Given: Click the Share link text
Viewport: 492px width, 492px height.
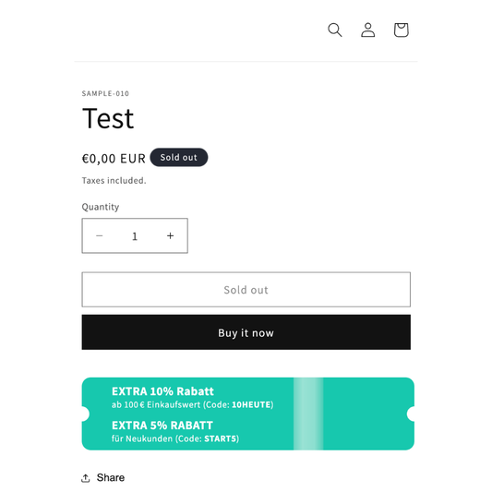Looking at the screenshot, I should point(111,477).
